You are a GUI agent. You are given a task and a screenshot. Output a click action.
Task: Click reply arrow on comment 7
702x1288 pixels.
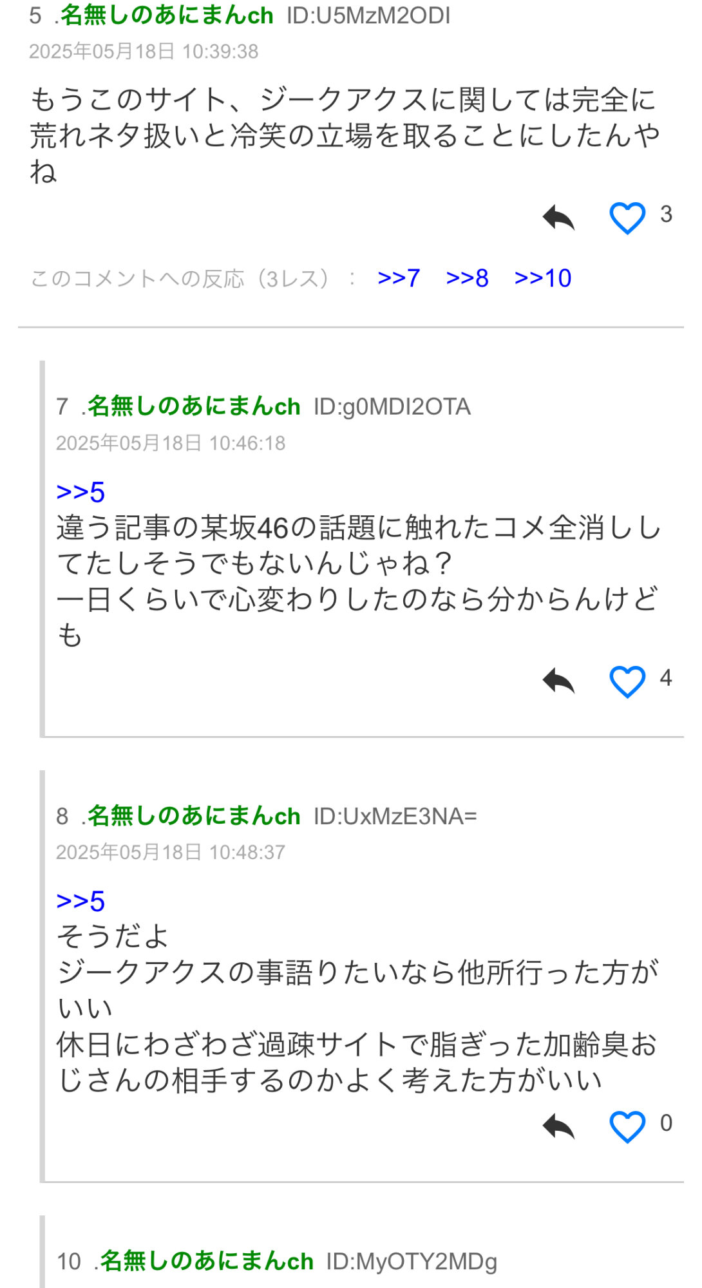(558, 681)
